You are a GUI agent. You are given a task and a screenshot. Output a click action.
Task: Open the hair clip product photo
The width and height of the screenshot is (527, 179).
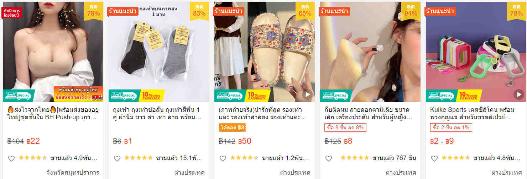(x=370, y=52)
